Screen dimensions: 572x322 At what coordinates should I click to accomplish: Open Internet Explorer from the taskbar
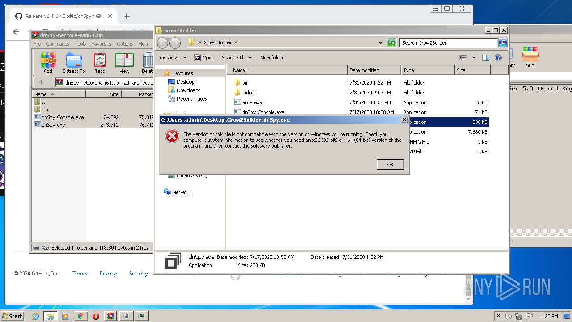coord(35,316)
